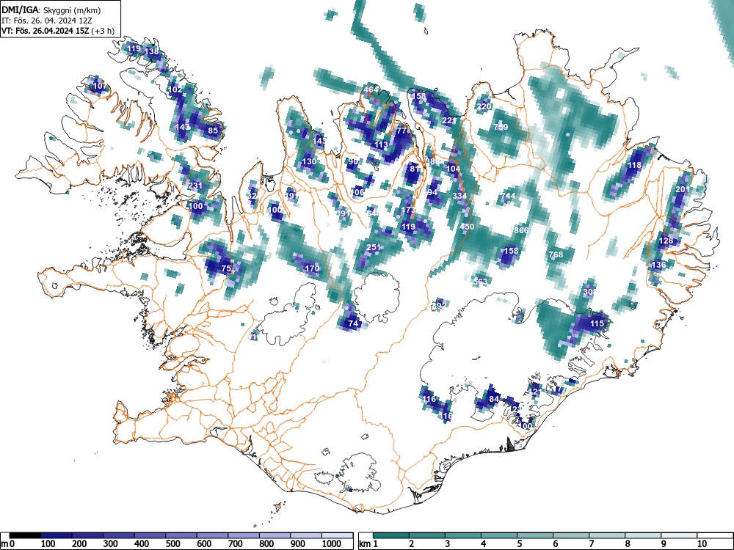Click the visibility value 173 on the map
The width and height of the screenshot is (734, 550).
409,210
